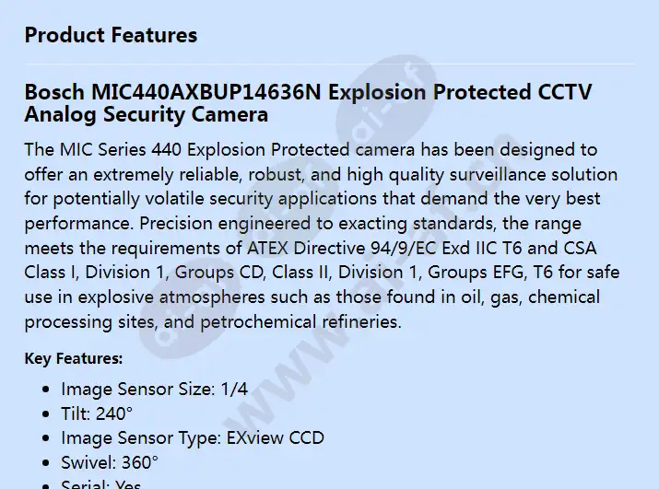Click the Serial: Yes list item

100,484
